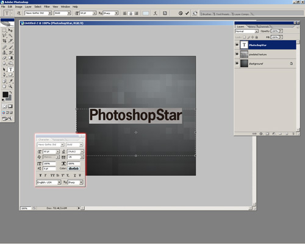
Task: Switch to Standard editing mode
Action: click(4, 106)
